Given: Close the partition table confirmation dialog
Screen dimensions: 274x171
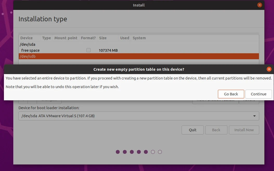Looking at the screenshot, I should pyautogui.click(x=269, y=69).
